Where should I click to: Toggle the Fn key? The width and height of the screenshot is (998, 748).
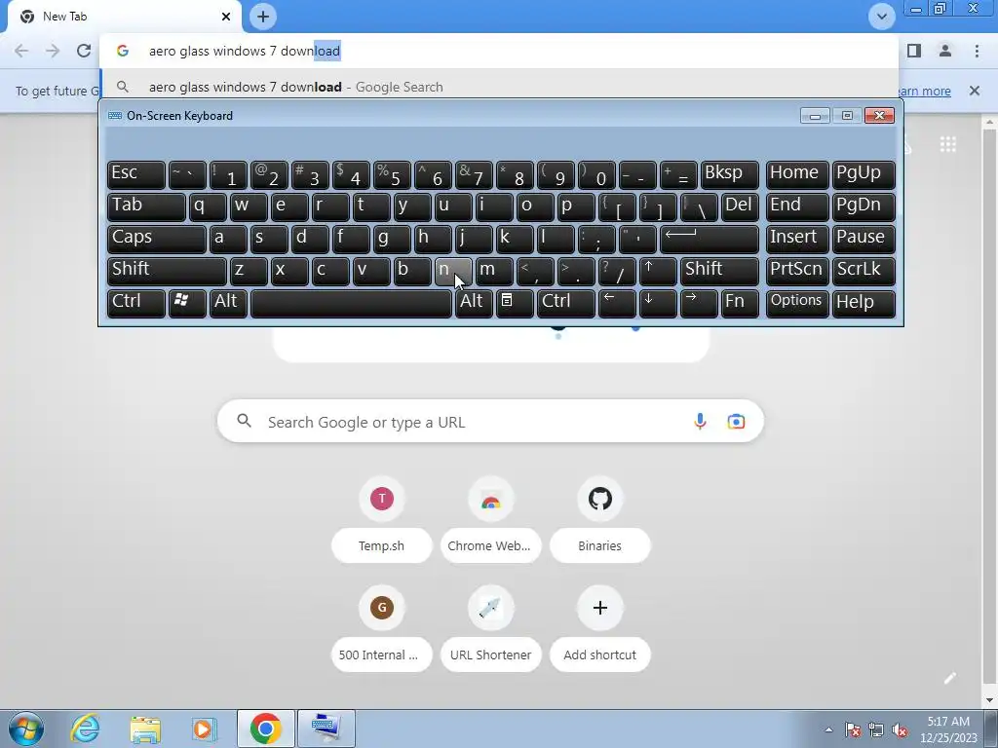[x=739, y=303]
